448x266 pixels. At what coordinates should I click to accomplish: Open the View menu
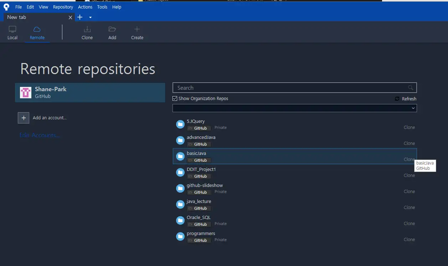[x=43, y=7]
